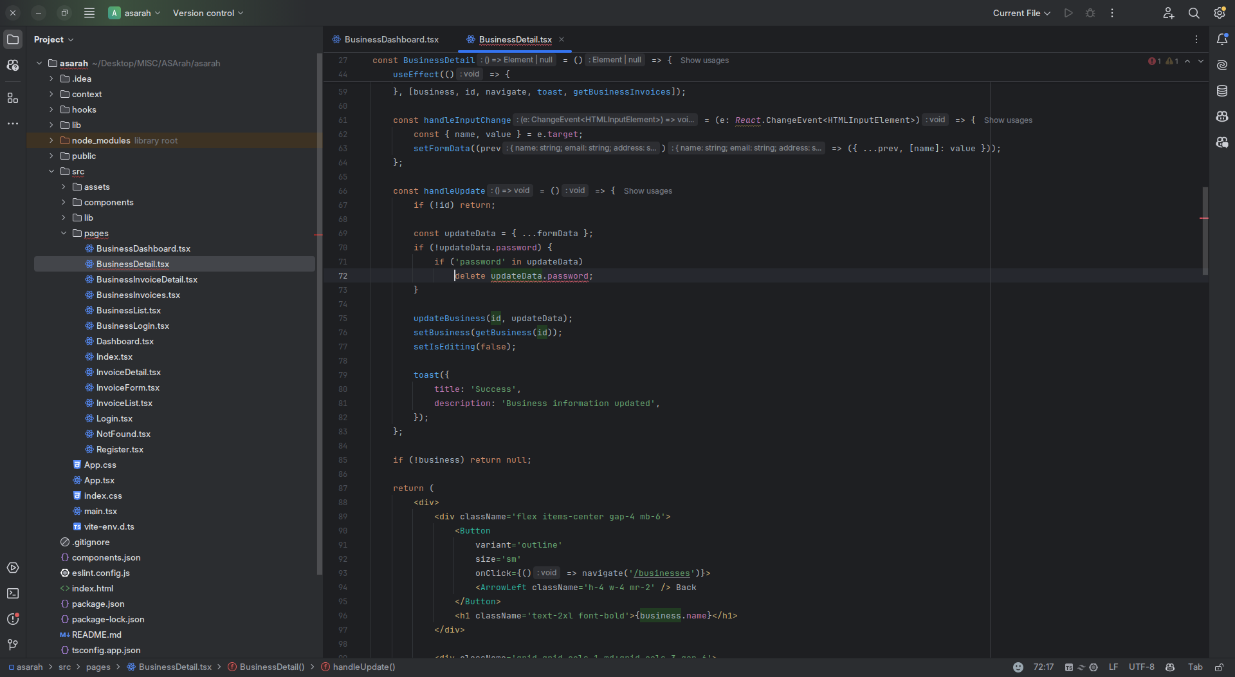The image size is (1235, 677).
Task: Expand the components folder in Project view
Action: pos(64,202)
